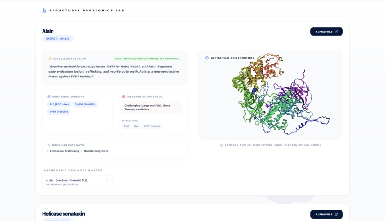Click the Primary Tissue icon below structure
The image size is (385, 221).
tap(221, 145)
